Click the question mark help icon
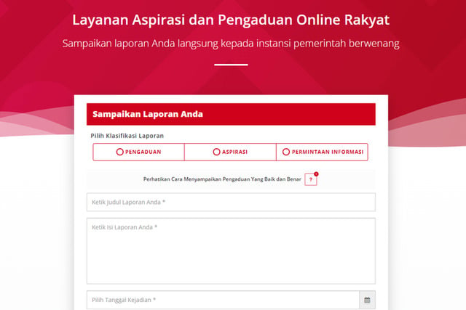 pyautogui.click(x=311, y=179)
